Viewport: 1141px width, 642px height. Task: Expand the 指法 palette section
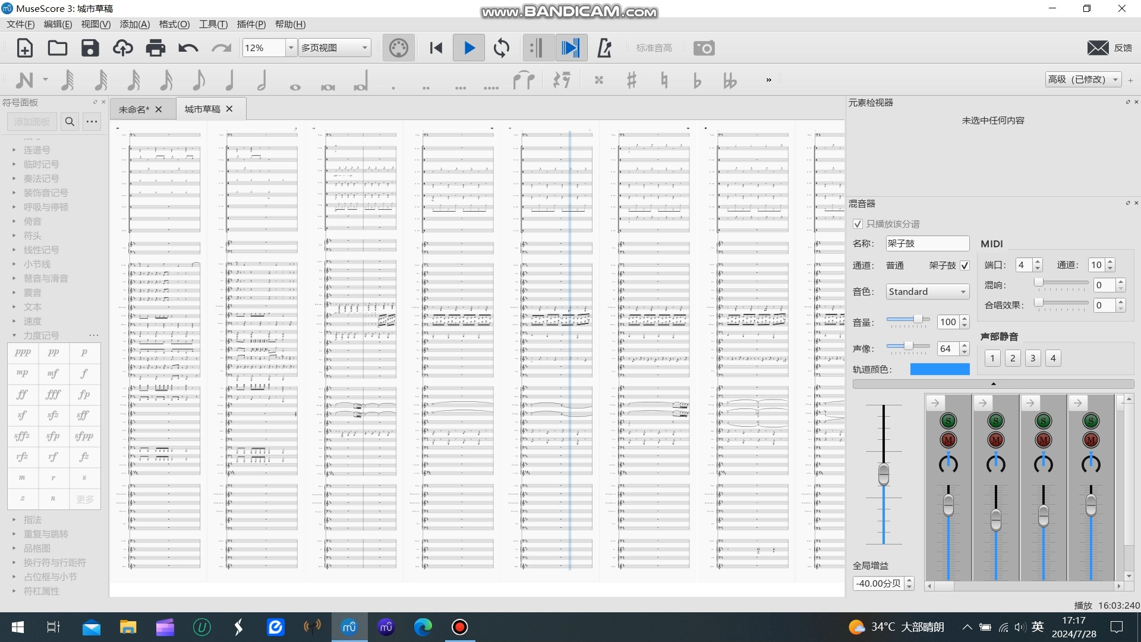(33, 520)
